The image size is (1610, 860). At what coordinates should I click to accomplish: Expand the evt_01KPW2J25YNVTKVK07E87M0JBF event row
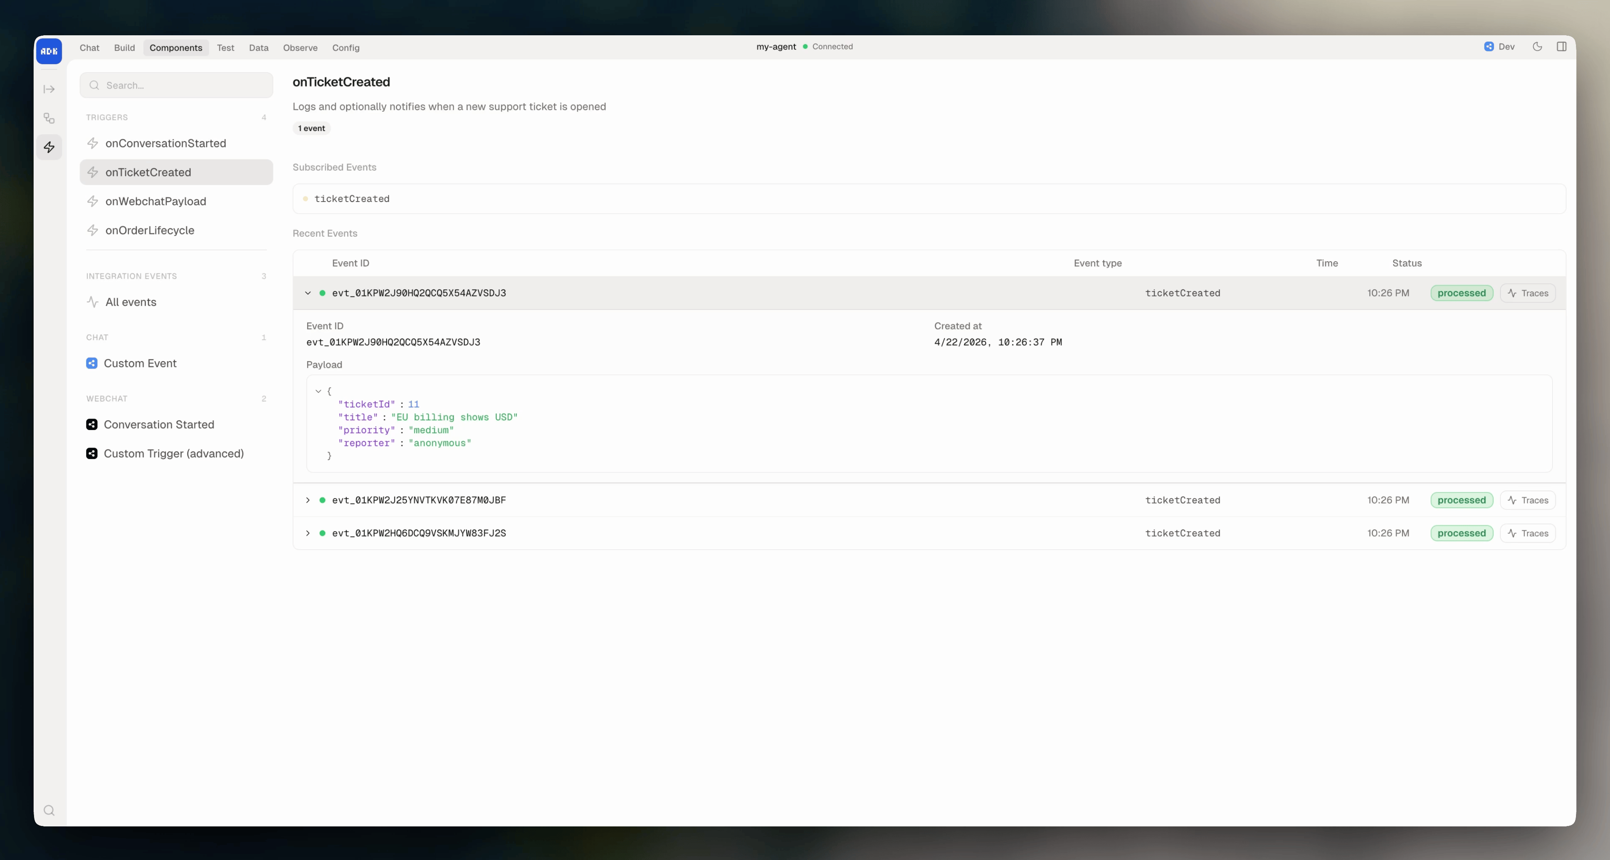[x=308, y=500]
